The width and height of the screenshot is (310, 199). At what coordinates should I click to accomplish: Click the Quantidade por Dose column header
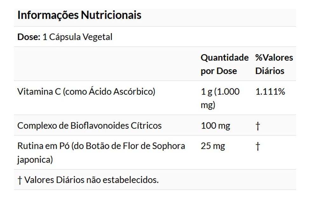[224, 64]
